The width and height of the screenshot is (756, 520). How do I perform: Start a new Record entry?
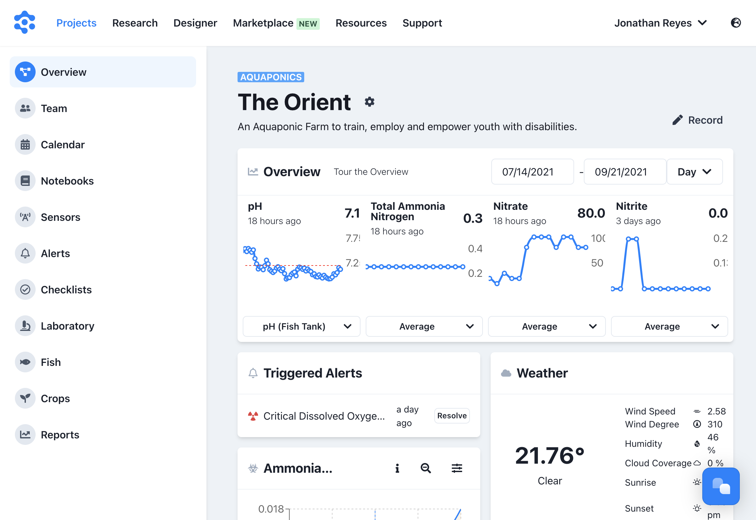[697, 120]
